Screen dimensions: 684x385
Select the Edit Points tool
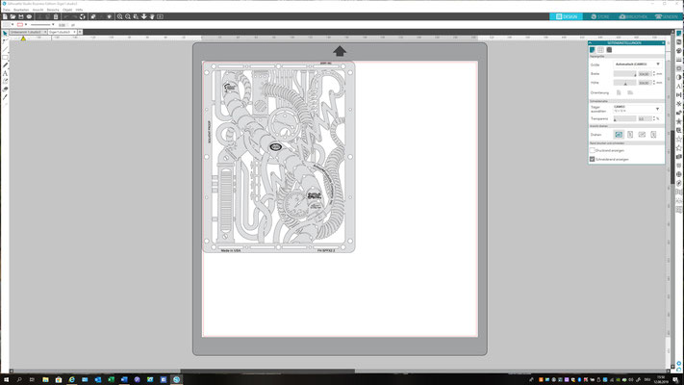(x=5, y=41)
